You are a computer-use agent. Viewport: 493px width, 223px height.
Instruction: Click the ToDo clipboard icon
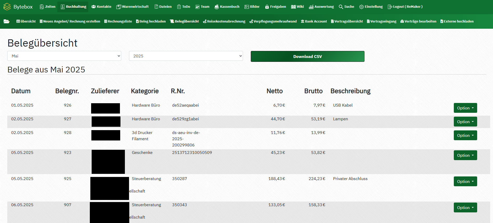(179, 7)
